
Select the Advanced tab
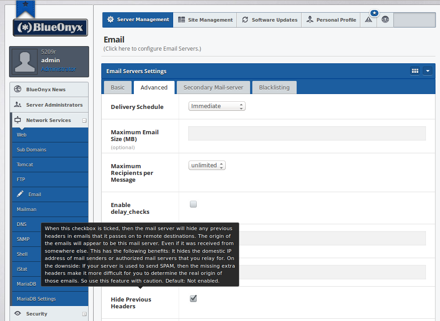[x=154, y=88]
